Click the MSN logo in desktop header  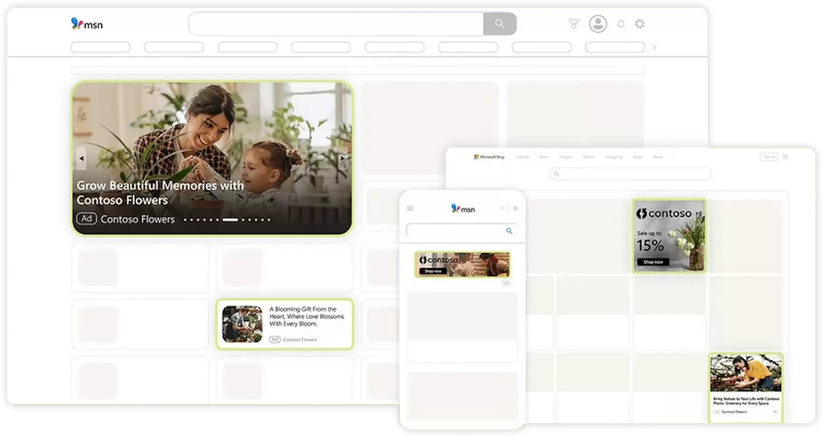[x=86, y=24]
